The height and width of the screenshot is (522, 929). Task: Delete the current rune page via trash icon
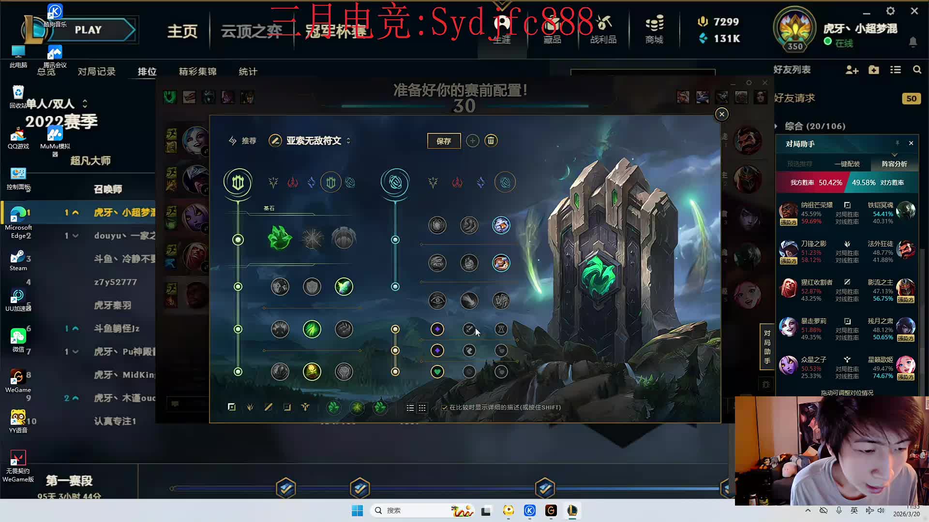491,141
